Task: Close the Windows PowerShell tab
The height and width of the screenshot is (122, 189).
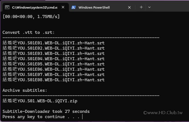Action: [130, 7]
